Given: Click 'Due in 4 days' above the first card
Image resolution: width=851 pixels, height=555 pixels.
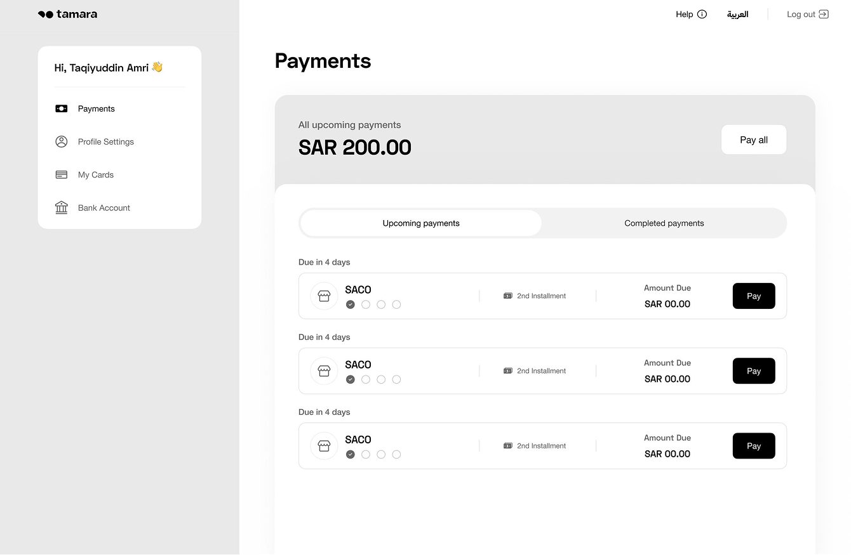Looking at the screenshot, I should (x=325, y=262).
